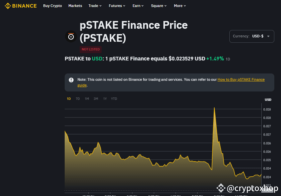This screenshot has height=196, width=281.
Task: Open the Markets page
Action: click(75, 6)
